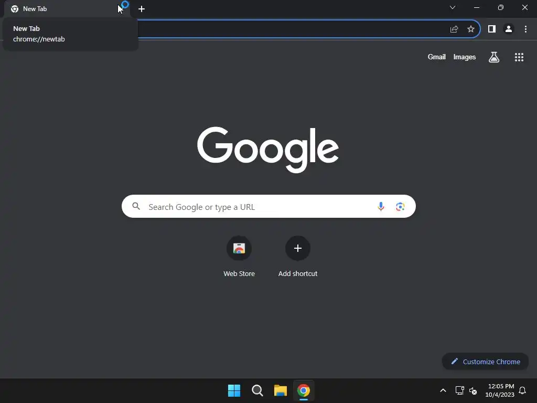Open Google apps grid
Viewport: 537px width, 403px height.
[x=519, y=57]
